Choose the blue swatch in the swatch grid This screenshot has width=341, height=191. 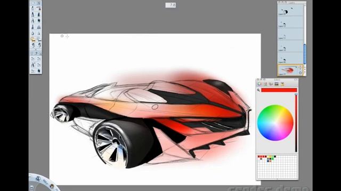click(x=268, y=161)
